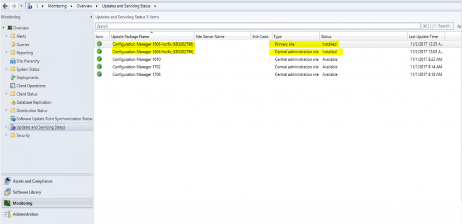Expand the Security tree node
Viewport: 462px width, 224px height.
[x=7, y=135]
